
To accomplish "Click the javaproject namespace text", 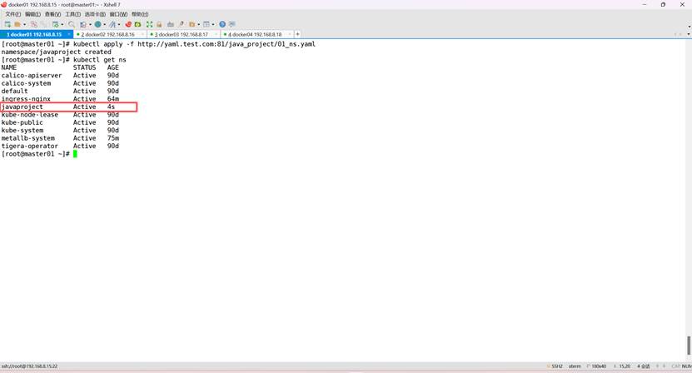I will click(x=22, y=107).
